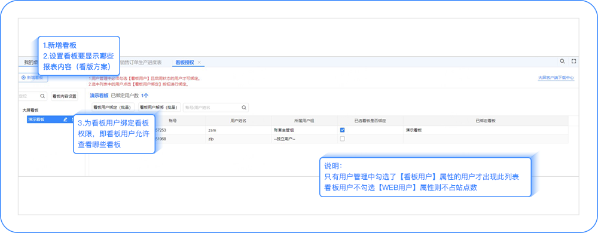Click the 1个 bound user count
598x233 pixels.
[x=145, y=95]
